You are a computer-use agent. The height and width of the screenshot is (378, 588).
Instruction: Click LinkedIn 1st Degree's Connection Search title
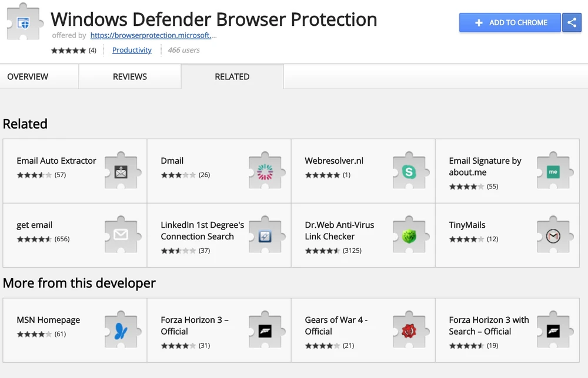click(x=202, y=231)
